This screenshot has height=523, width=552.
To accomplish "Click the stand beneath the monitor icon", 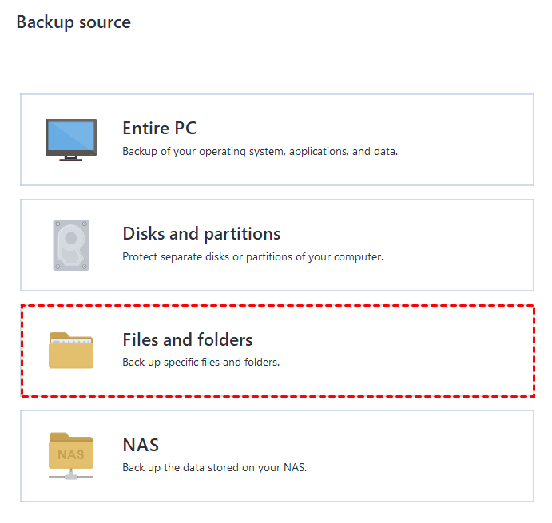I will coord(71,158).
